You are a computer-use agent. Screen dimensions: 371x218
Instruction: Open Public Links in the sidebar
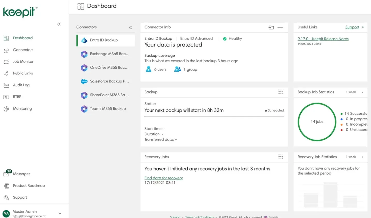23,73
